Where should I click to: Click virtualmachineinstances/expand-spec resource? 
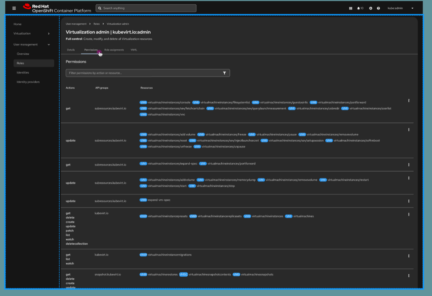click(x=172, y=164)
